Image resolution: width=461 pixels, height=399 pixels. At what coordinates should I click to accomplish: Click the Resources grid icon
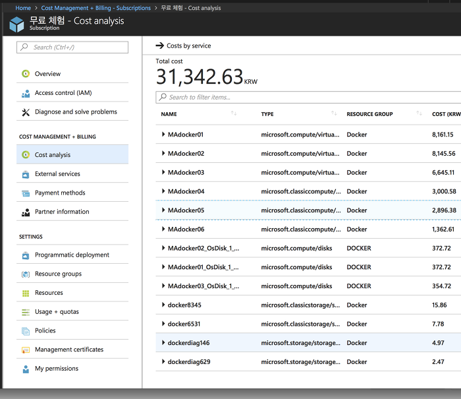pyautogui.click(x=26, y=293)
